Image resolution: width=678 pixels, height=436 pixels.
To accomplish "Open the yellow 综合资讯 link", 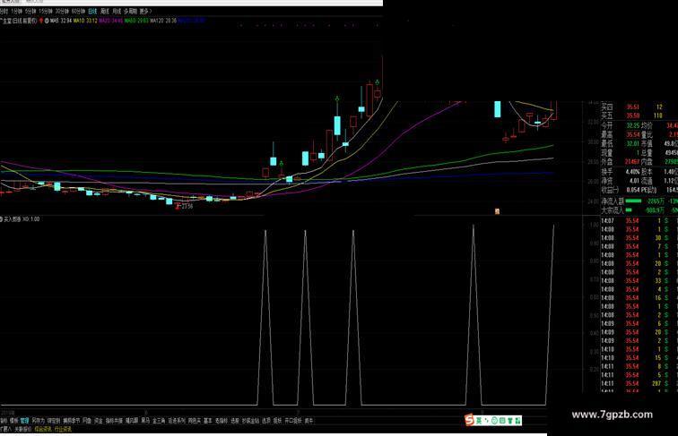I will pos(43,430).
